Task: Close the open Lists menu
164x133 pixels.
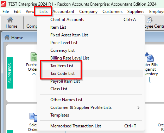Action: click(43, 12)
